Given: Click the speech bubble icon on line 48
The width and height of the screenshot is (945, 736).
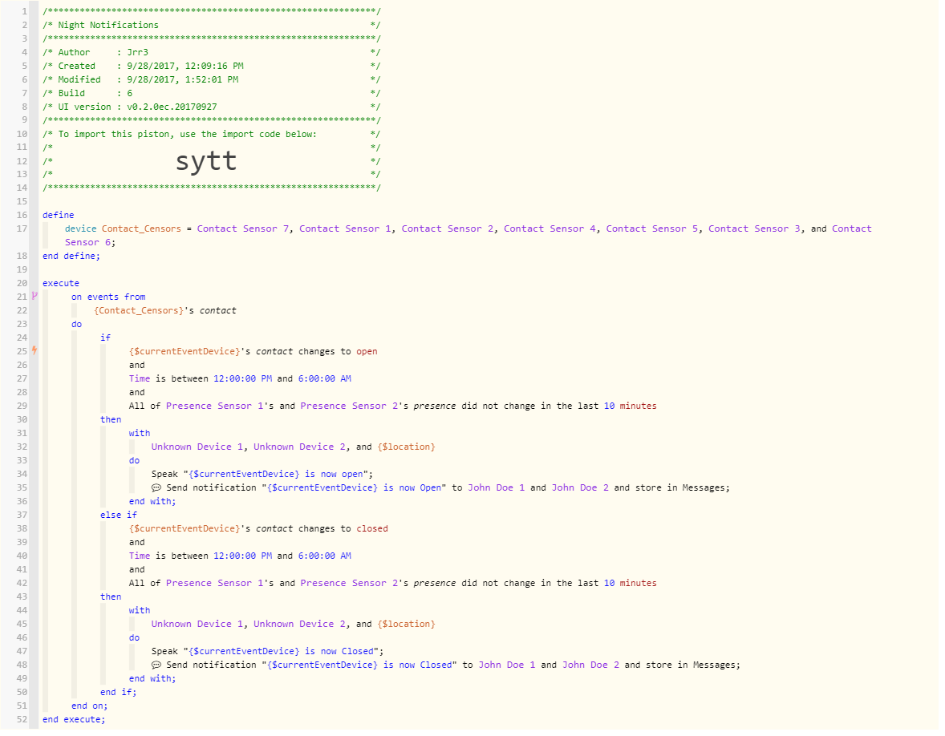Looking at the screenshot, I should (x=156, y=665).
